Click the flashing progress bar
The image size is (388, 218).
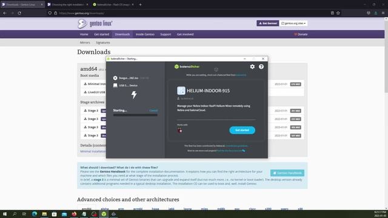click(x=135, y=115)
